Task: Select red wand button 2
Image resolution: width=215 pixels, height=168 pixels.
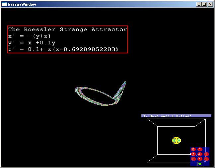Action: tap(206, 159)
